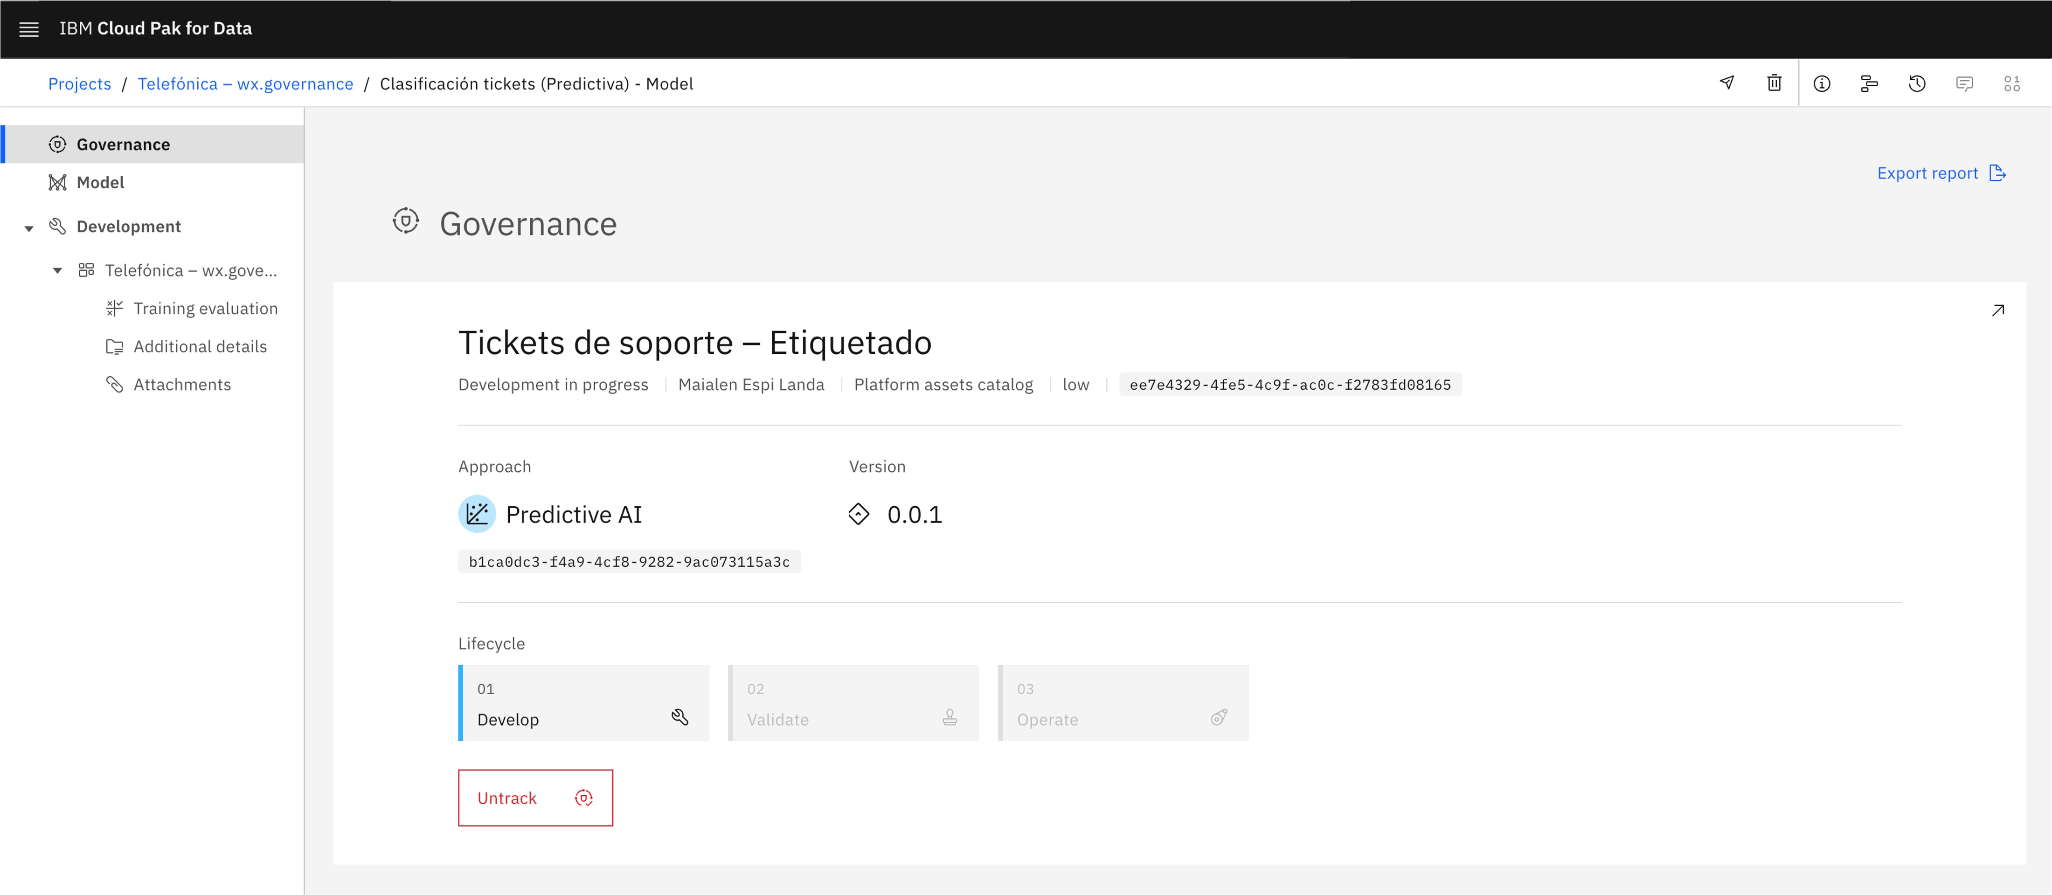This screenshot has width=2052, height=895.
Task: Click the Version field label
Action: pos(877,467)
